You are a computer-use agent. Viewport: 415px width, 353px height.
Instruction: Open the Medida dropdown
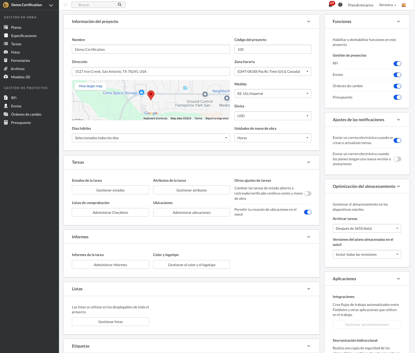(273, 94)
